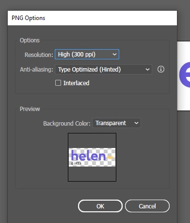Screen dimensions: 190x223
Task: Click the Cancel button
Action: [x=147, y=206]
